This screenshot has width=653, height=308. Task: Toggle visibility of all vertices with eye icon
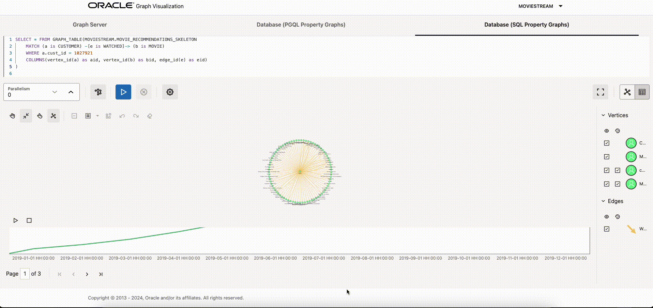coord(607,131)
